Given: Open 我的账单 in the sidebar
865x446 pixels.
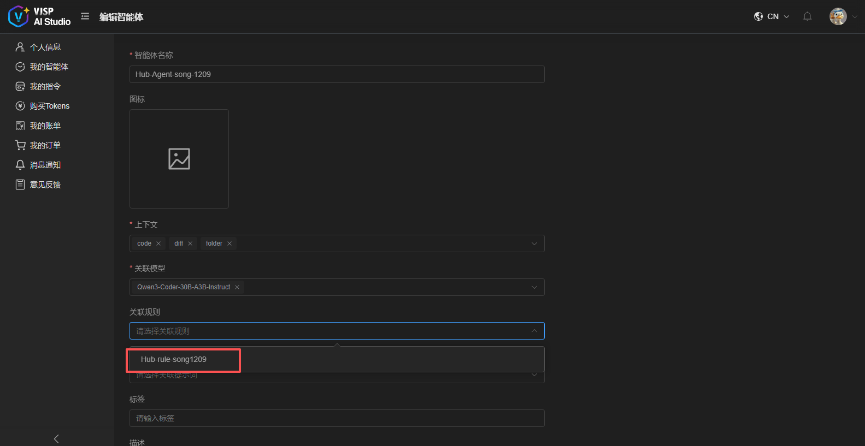Looking at the screenshot, I should (45, 126).
